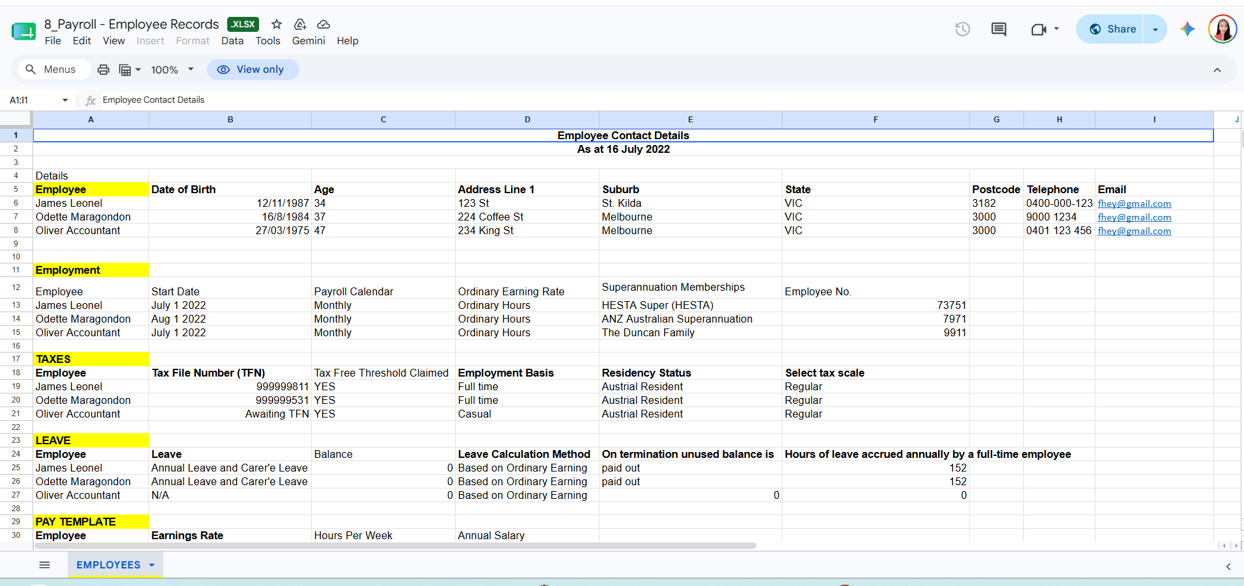
Task: Open the Share options dropdown arrow
Action: 1155,29
